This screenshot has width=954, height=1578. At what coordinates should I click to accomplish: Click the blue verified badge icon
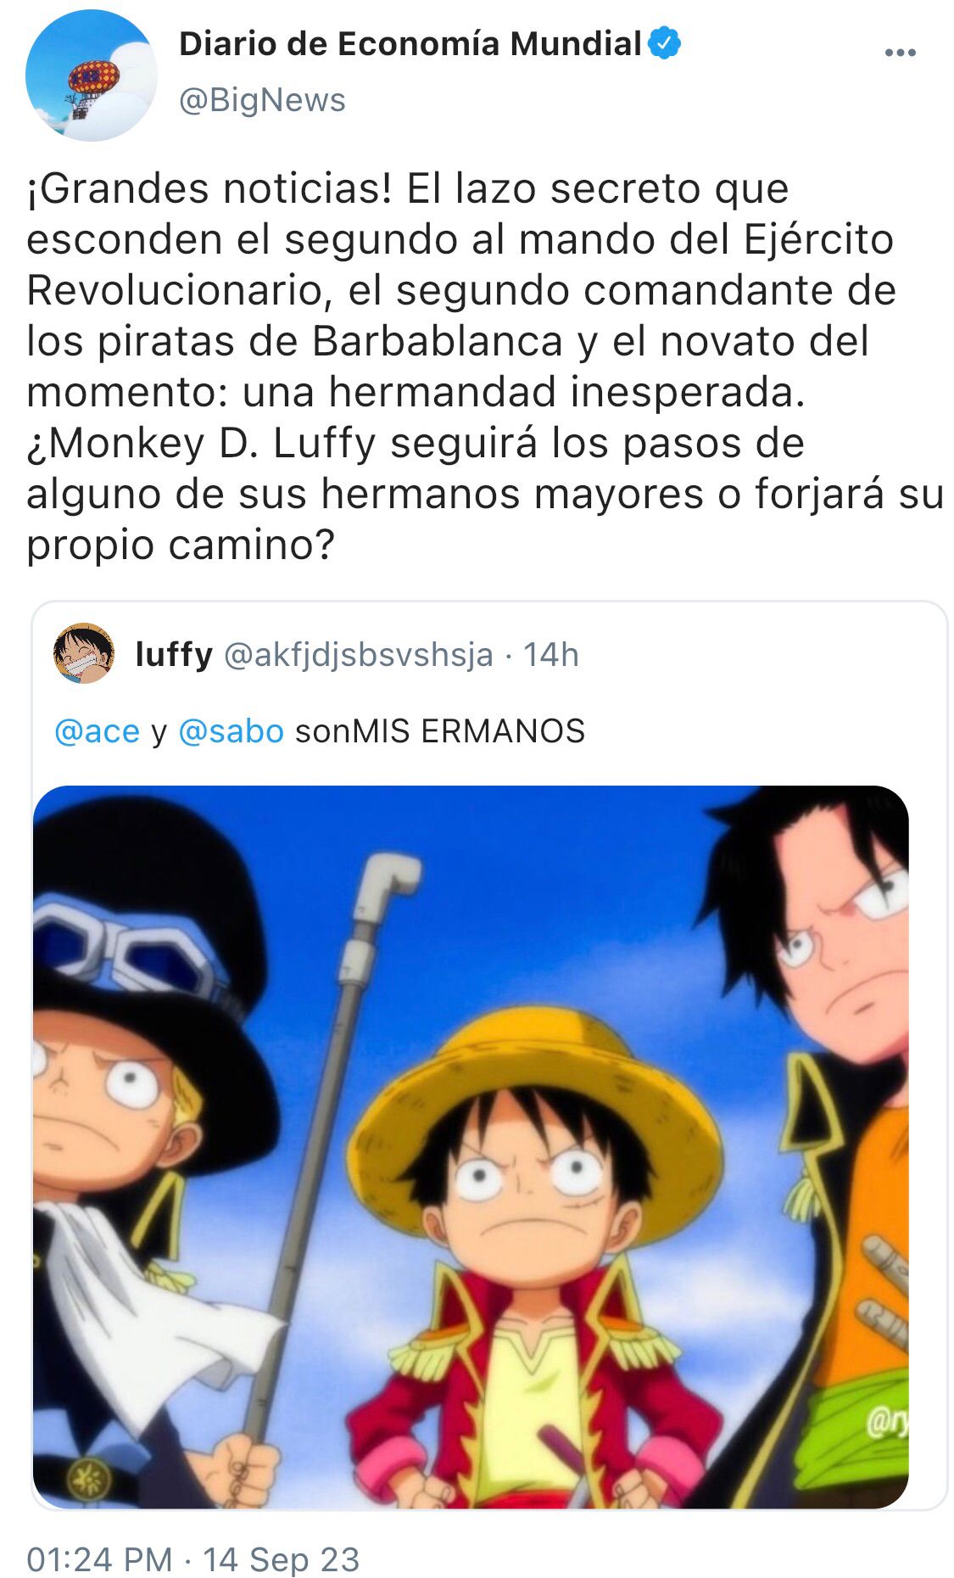tap(664, 43)
